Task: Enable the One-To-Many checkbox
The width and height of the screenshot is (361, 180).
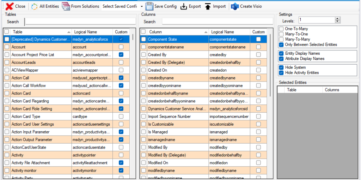Action: [x=281, y=29]
